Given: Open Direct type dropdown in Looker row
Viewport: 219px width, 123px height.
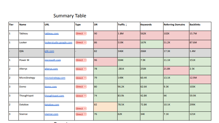Looking at the screenshot, I should (81, 42).
